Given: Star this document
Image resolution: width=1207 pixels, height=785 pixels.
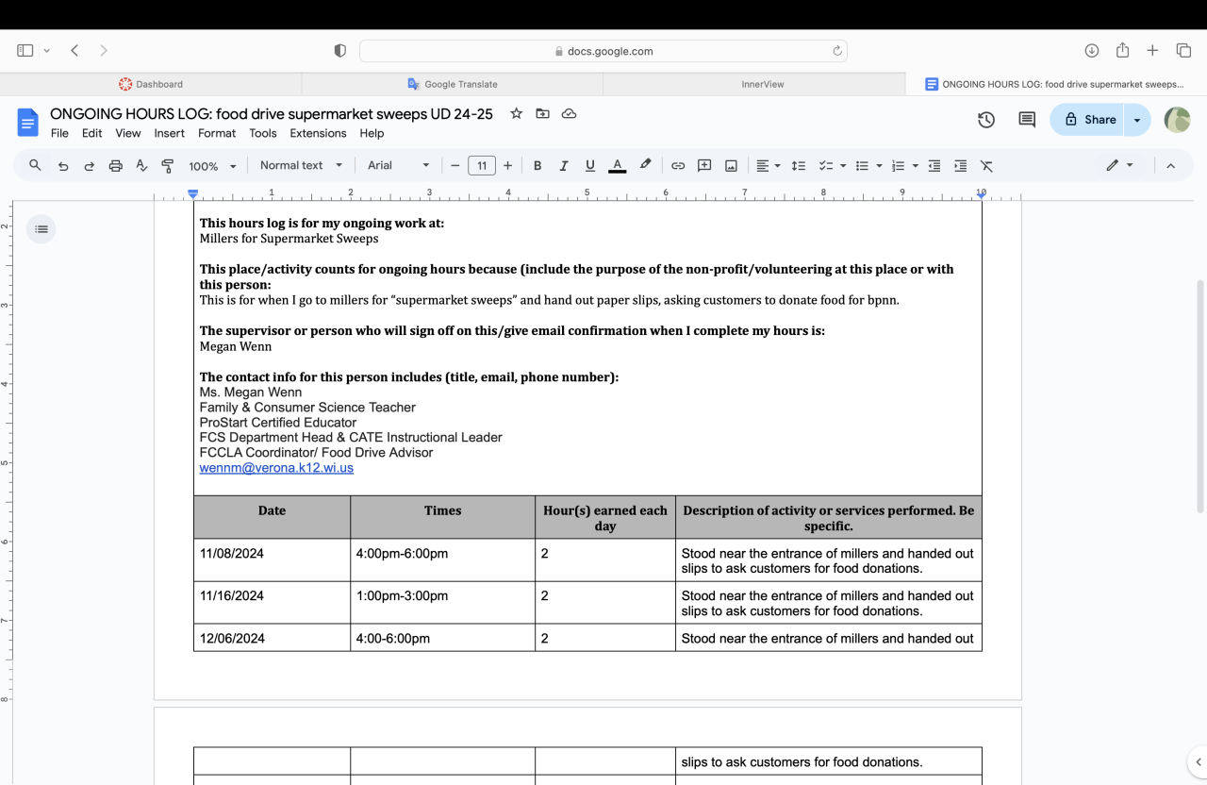Looking at the screenshot, I should pos(516,114).
